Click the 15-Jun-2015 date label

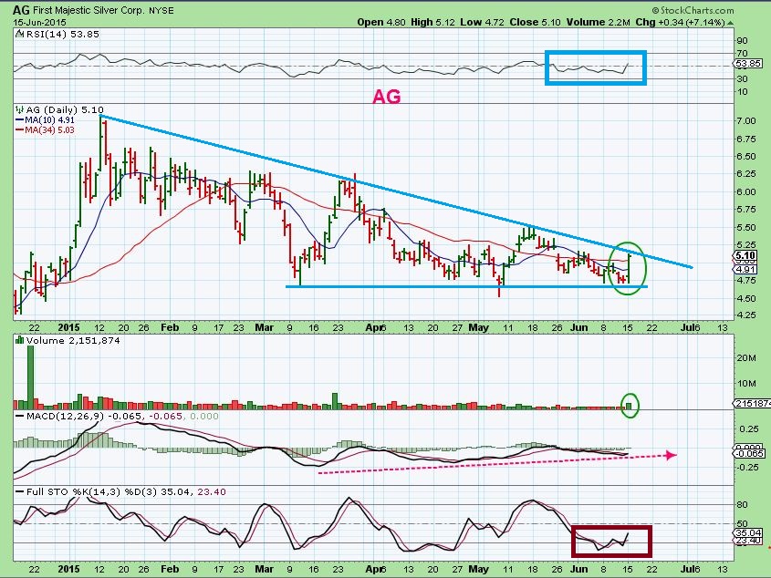tap(39, 23)
